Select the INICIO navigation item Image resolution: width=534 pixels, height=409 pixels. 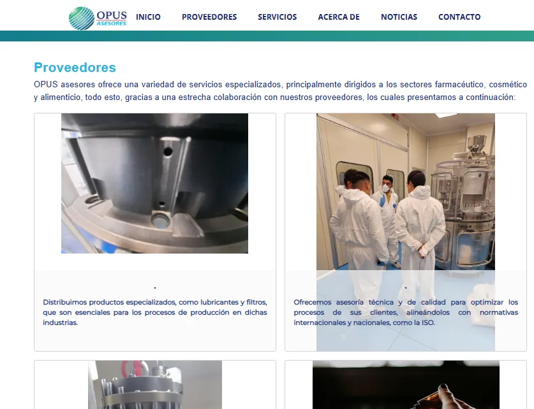(x=148, y=17)
